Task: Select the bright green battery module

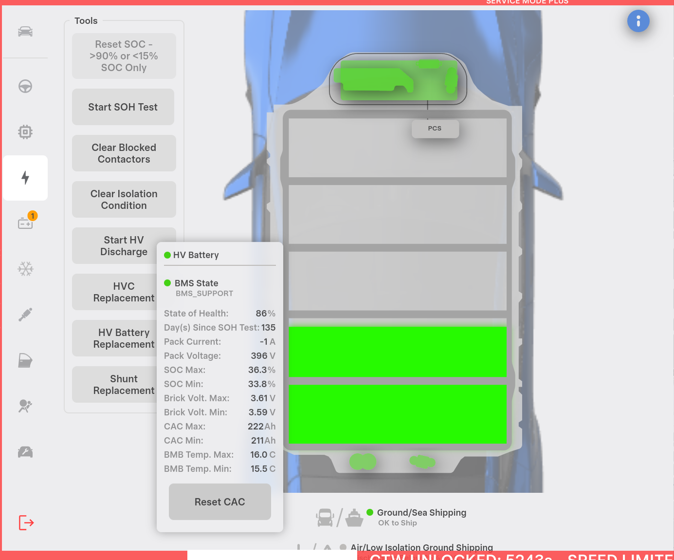Action: (397, 352)
